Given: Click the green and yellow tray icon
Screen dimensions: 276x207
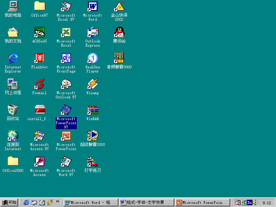Looking at the screenshot, I should (244, 203).
